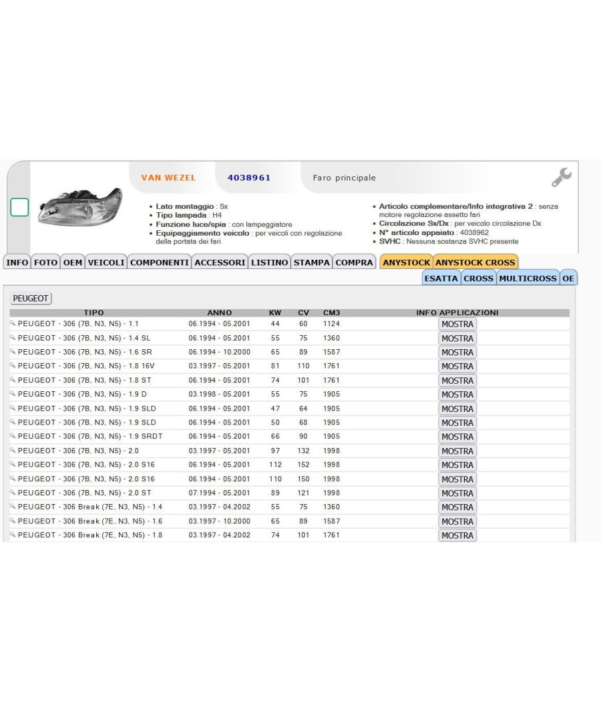
Task: Click MOSTRA for the 306 1.4 SL
Action: (457, 338)
